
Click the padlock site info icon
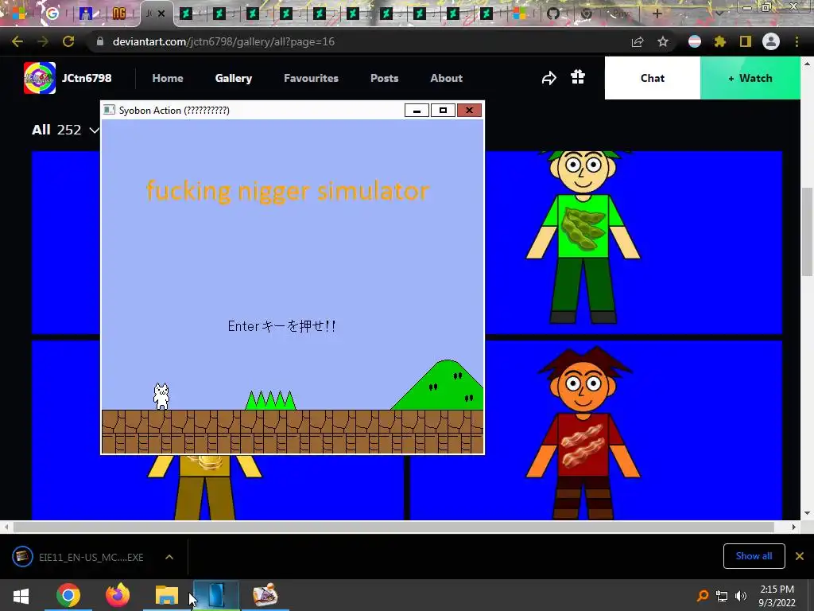coord(100,41)
